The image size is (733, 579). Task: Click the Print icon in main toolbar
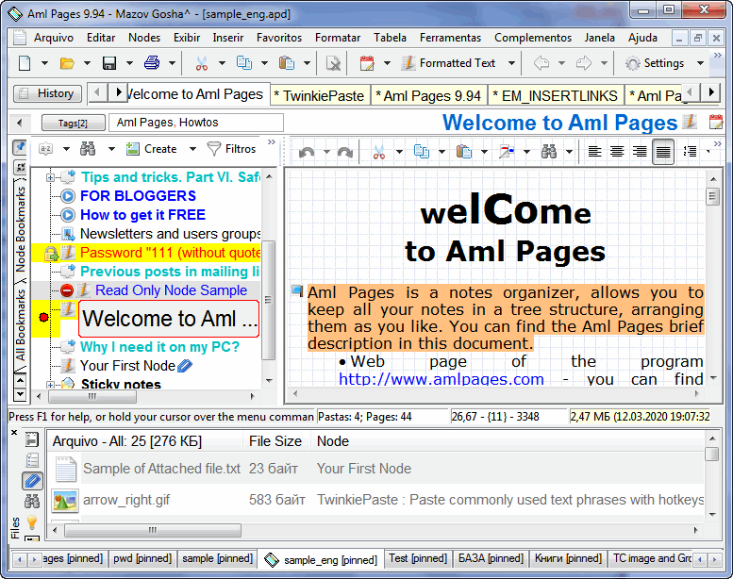point(152,62)
